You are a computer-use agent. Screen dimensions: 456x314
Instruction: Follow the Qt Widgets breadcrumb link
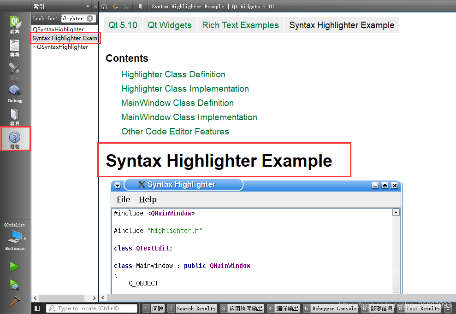click(x=170, y=25)
